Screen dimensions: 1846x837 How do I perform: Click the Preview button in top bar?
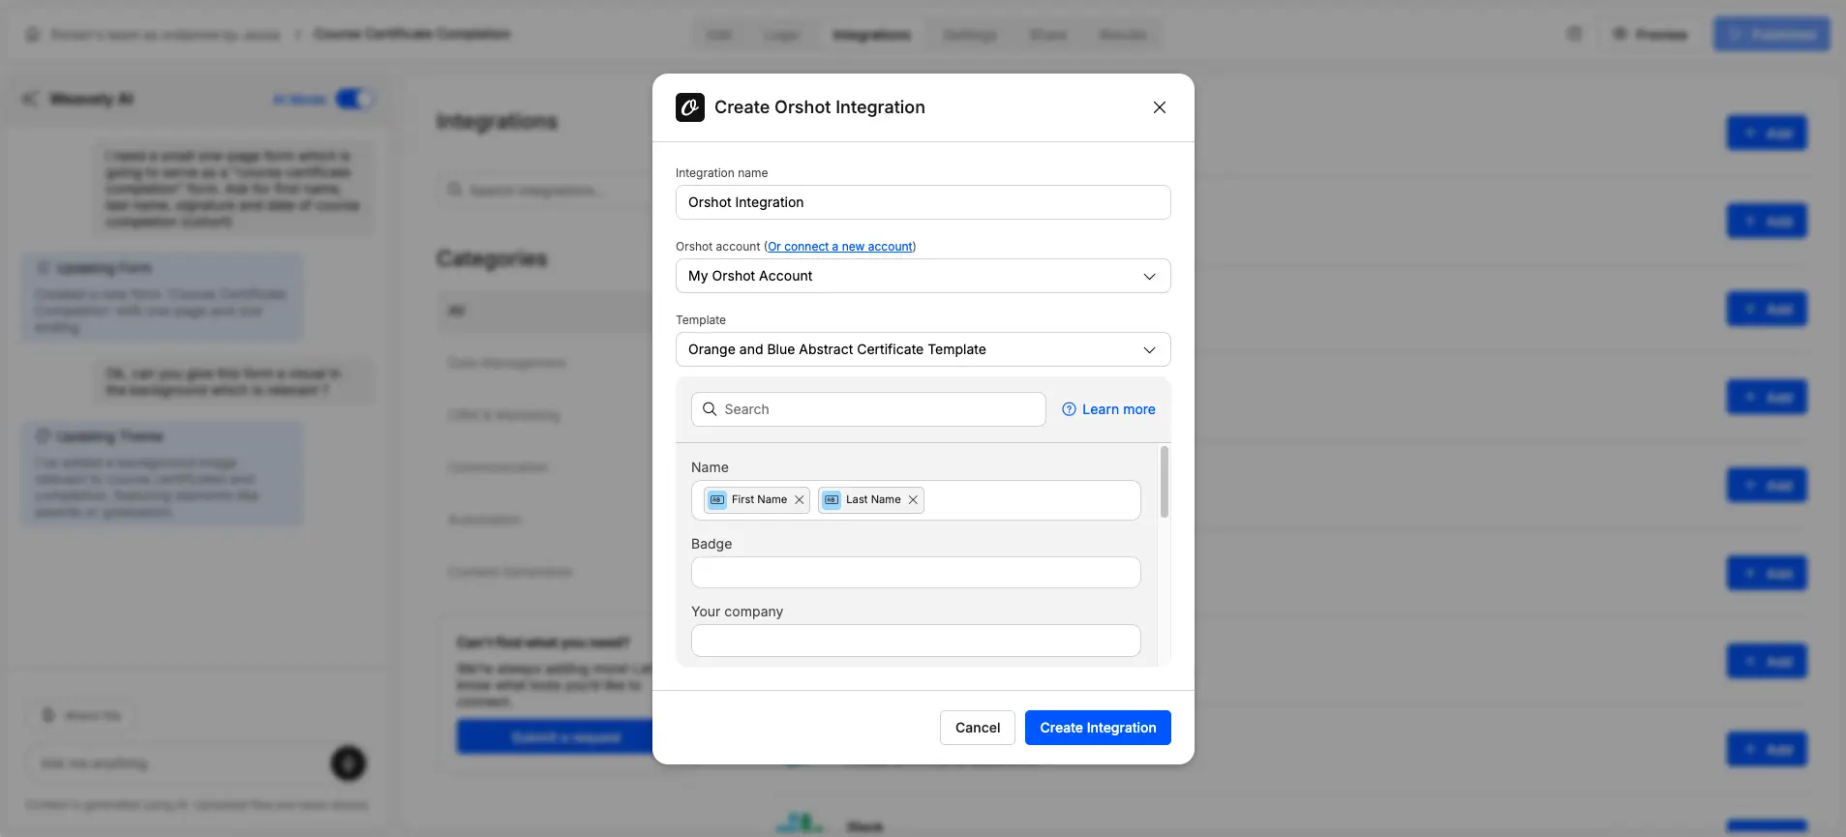(x=1650, y=34)
